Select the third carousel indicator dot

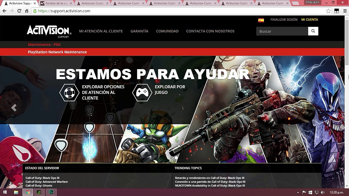coord(176,158)
